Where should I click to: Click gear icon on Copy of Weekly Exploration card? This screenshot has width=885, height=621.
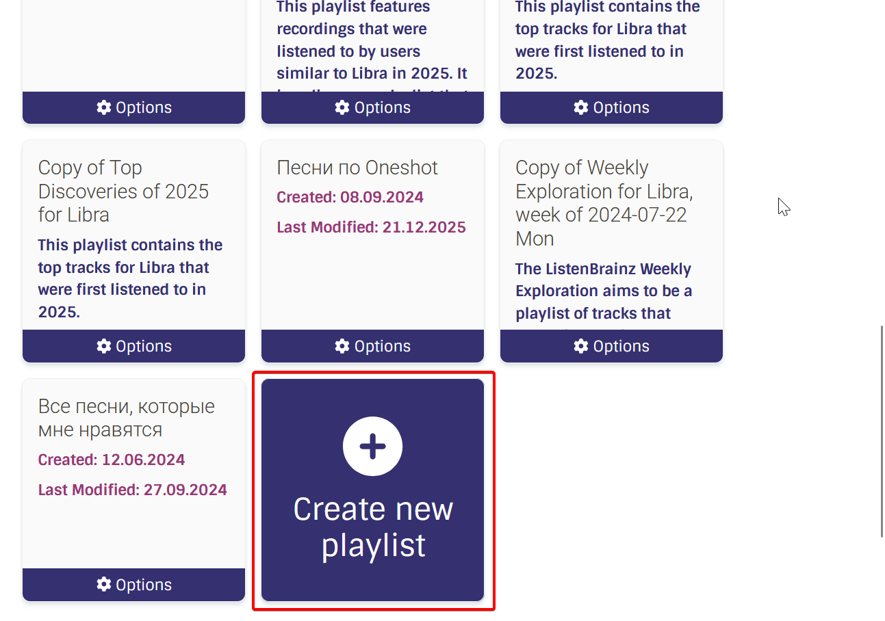581,346
